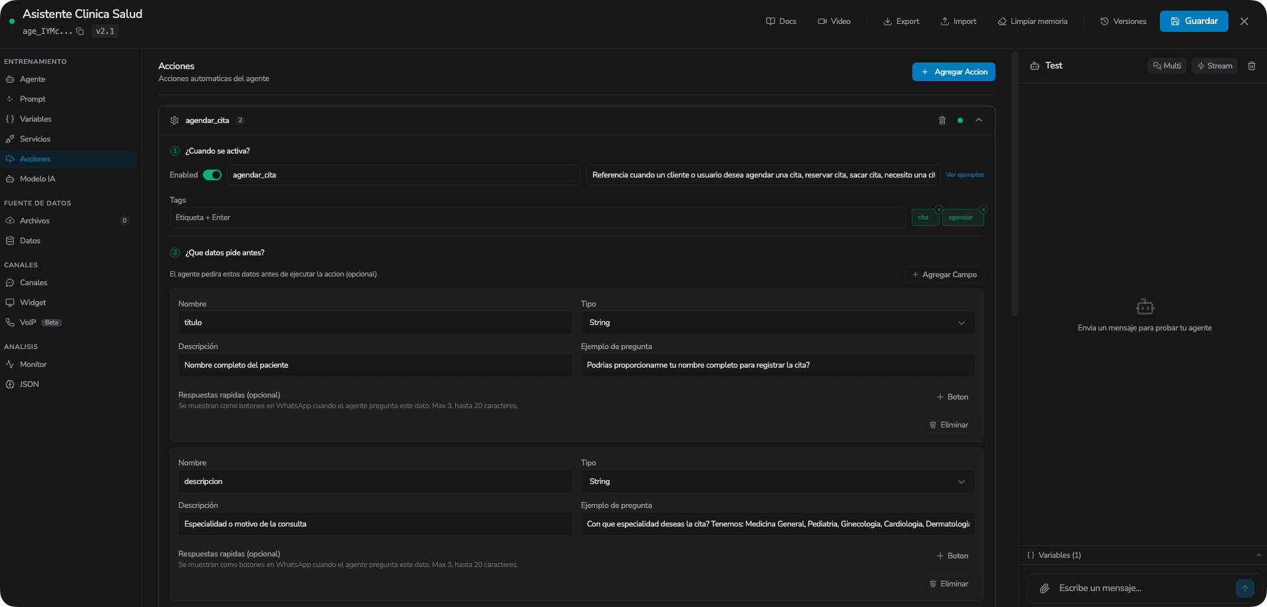Toggle the Enabled switch
The width and height of the screenshot is (1267, 607).
pos(212,175)
